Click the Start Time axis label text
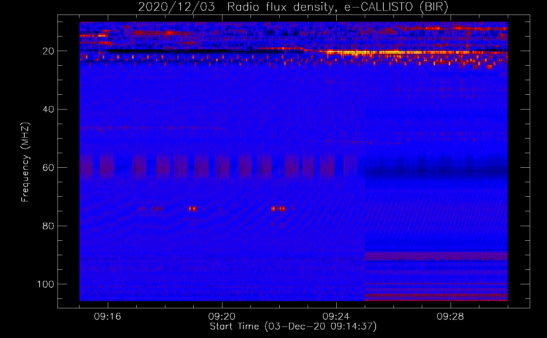This screenshot has height=338, width=547. click(293, 327)
